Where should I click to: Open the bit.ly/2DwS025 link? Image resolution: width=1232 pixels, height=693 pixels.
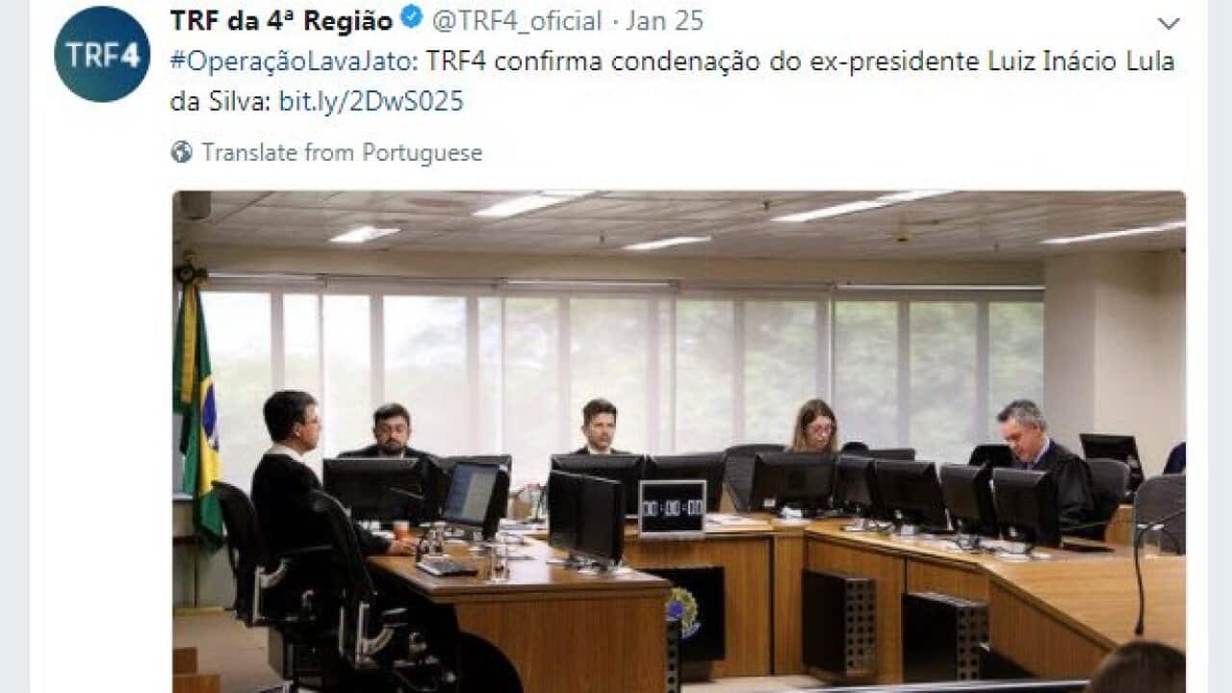[372, 101]
